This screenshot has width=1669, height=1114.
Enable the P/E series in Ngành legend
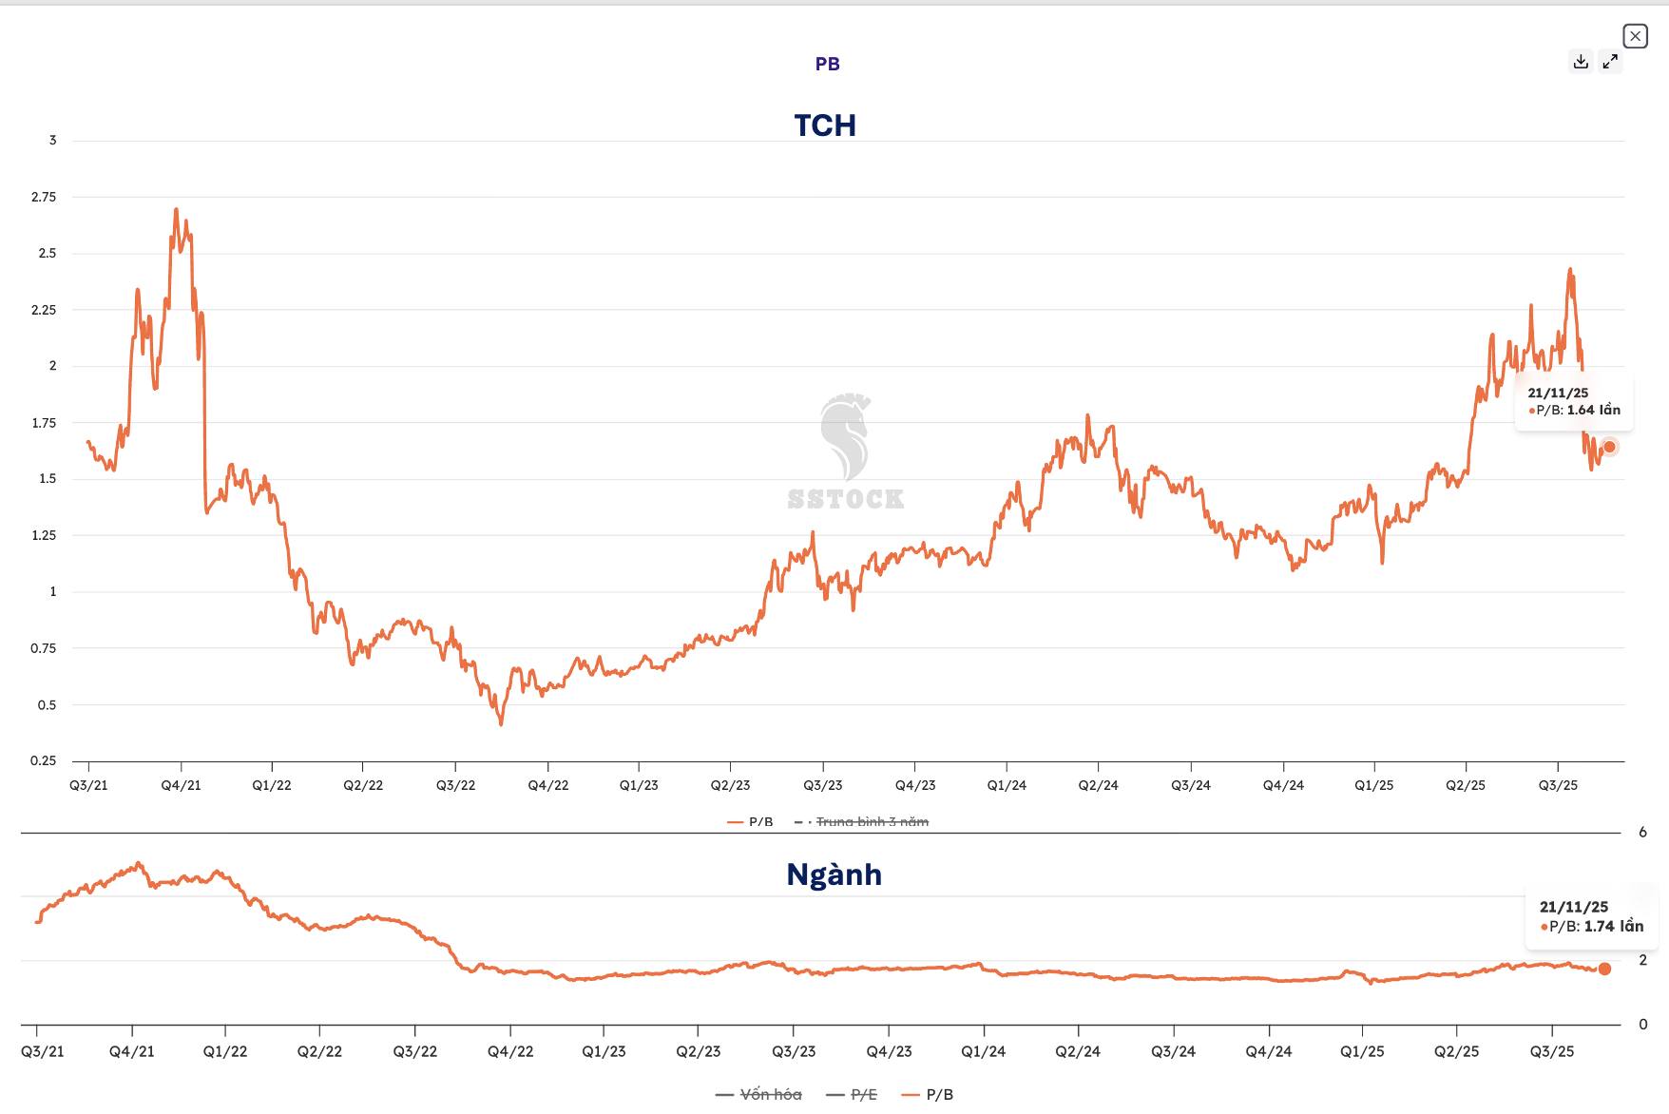coord(853,1095)
